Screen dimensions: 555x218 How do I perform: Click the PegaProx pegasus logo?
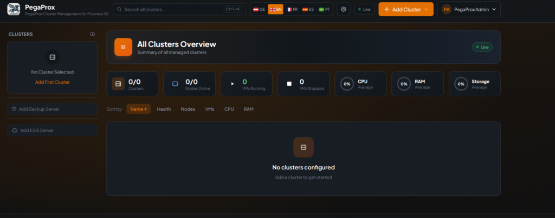click(x=14, y=9)
